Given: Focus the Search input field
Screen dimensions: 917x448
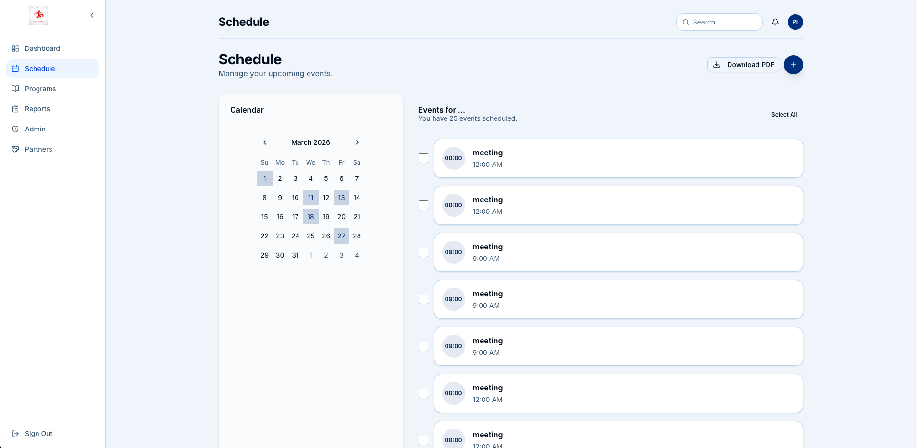Looking at the screenshot, I should click(x=724, y=22).
